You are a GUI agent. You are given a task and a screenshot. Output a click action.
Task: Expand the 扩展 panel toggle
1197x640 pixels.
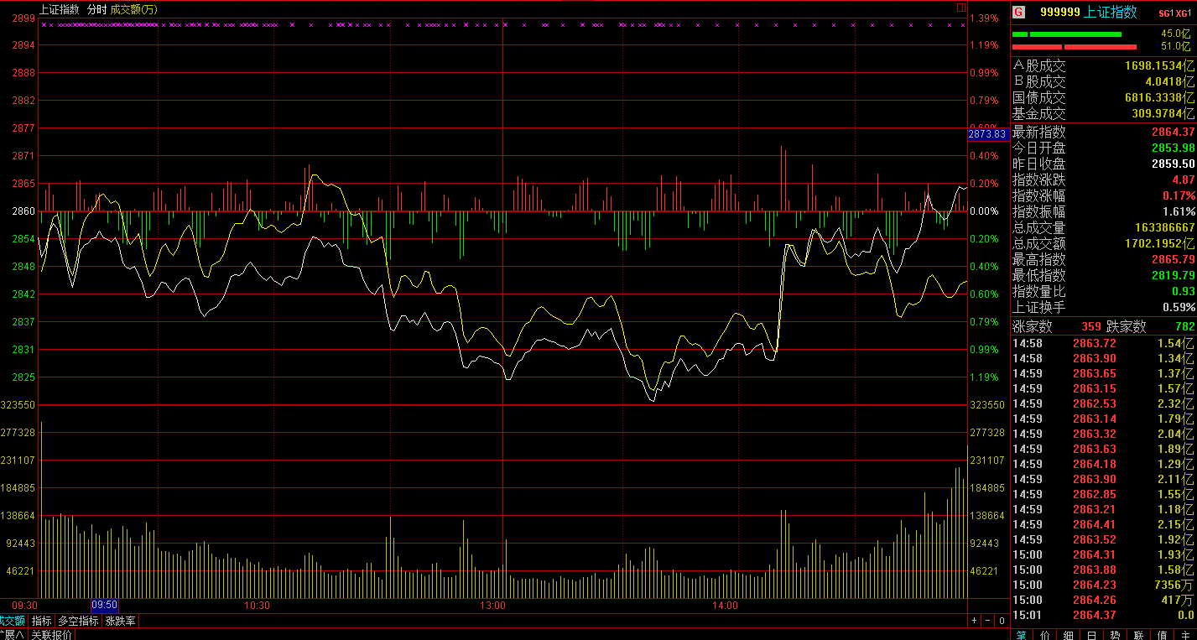pyautogui.click(x=13, y=634)
